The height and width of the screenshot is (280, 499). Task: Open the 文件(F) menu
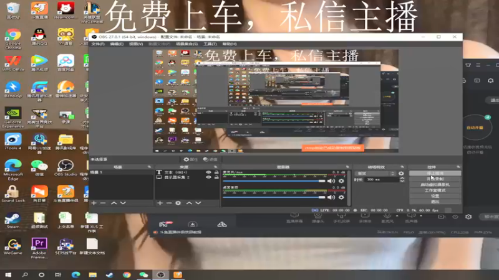pos(98,44)
